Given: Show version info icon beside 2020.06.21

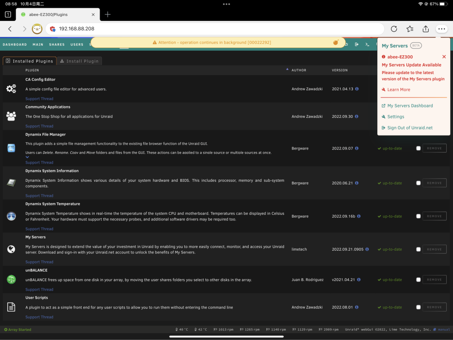Looking at the screenshot, I should point(357,183).
